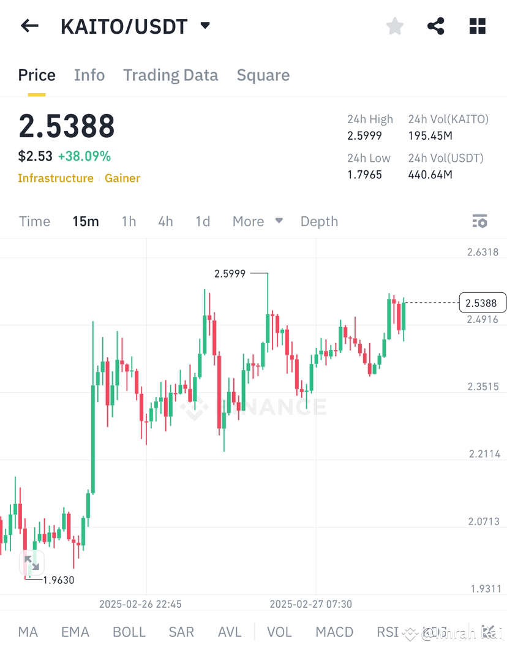This screenshot has height=647, width=507.
Task: Open the share options icon
Action: pyautogui.click(x=436, y=26)
